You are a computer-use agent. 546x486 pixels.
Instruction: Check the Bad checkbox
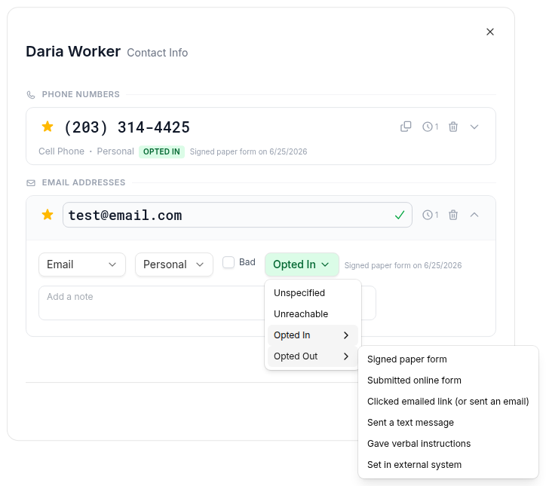[x=229, y=262]
